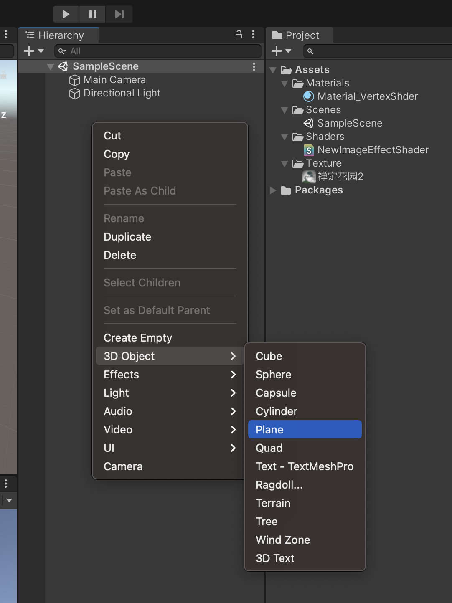Toggle play mode with the Play button

(66, 13)
